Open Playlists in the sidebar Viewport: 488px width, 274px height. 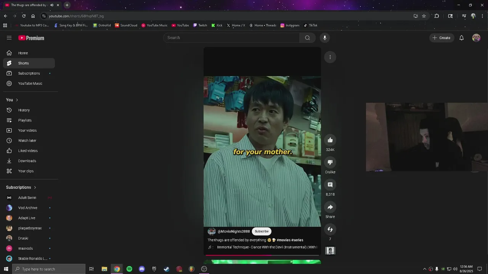coord(29,120)
